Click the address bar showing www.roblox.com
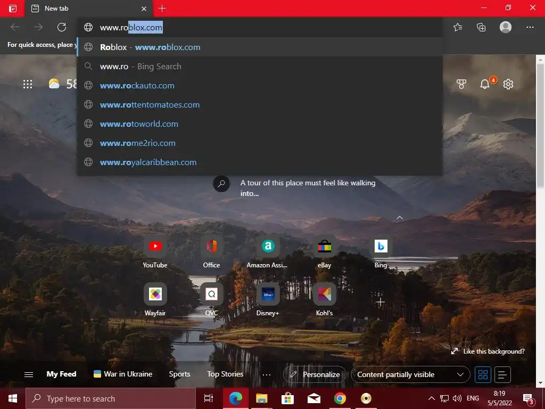Viewport: 545px width, 409px height. click(x=260, y=27)
